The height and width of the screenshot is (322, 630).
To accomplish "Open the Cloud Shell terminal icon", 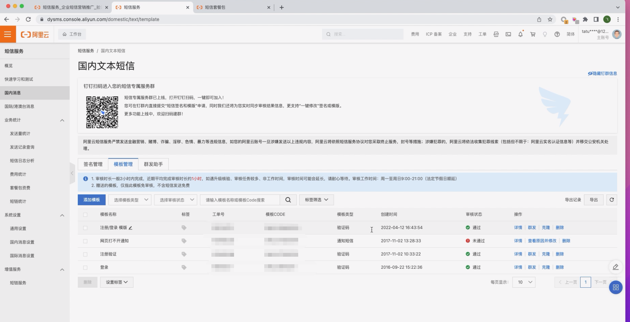I will (x=508, y=34).
